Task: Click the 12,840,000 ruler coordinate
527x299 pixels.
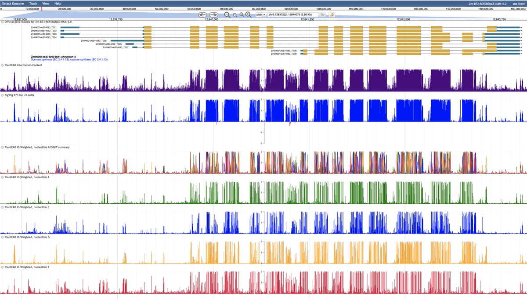Action: (212, 19)
